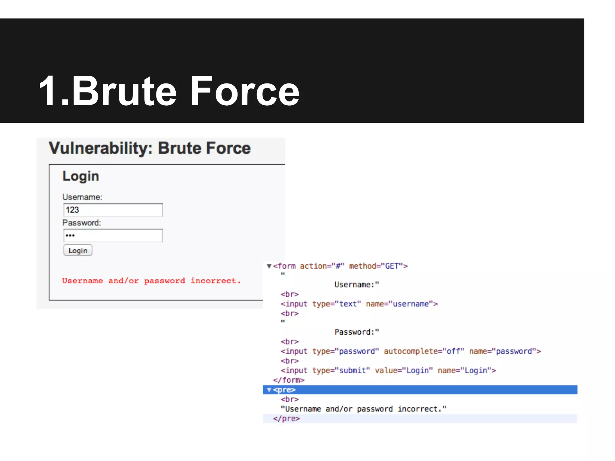Select the quoted error text node in code

(363, 409)
